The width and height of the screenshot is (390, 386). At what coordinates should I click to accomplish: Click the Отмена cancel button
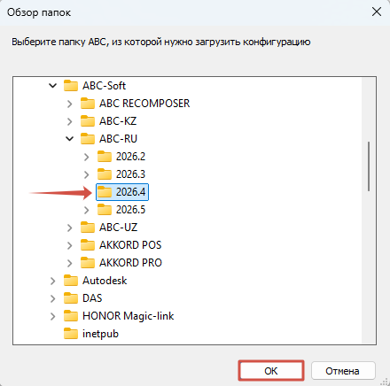343,371
